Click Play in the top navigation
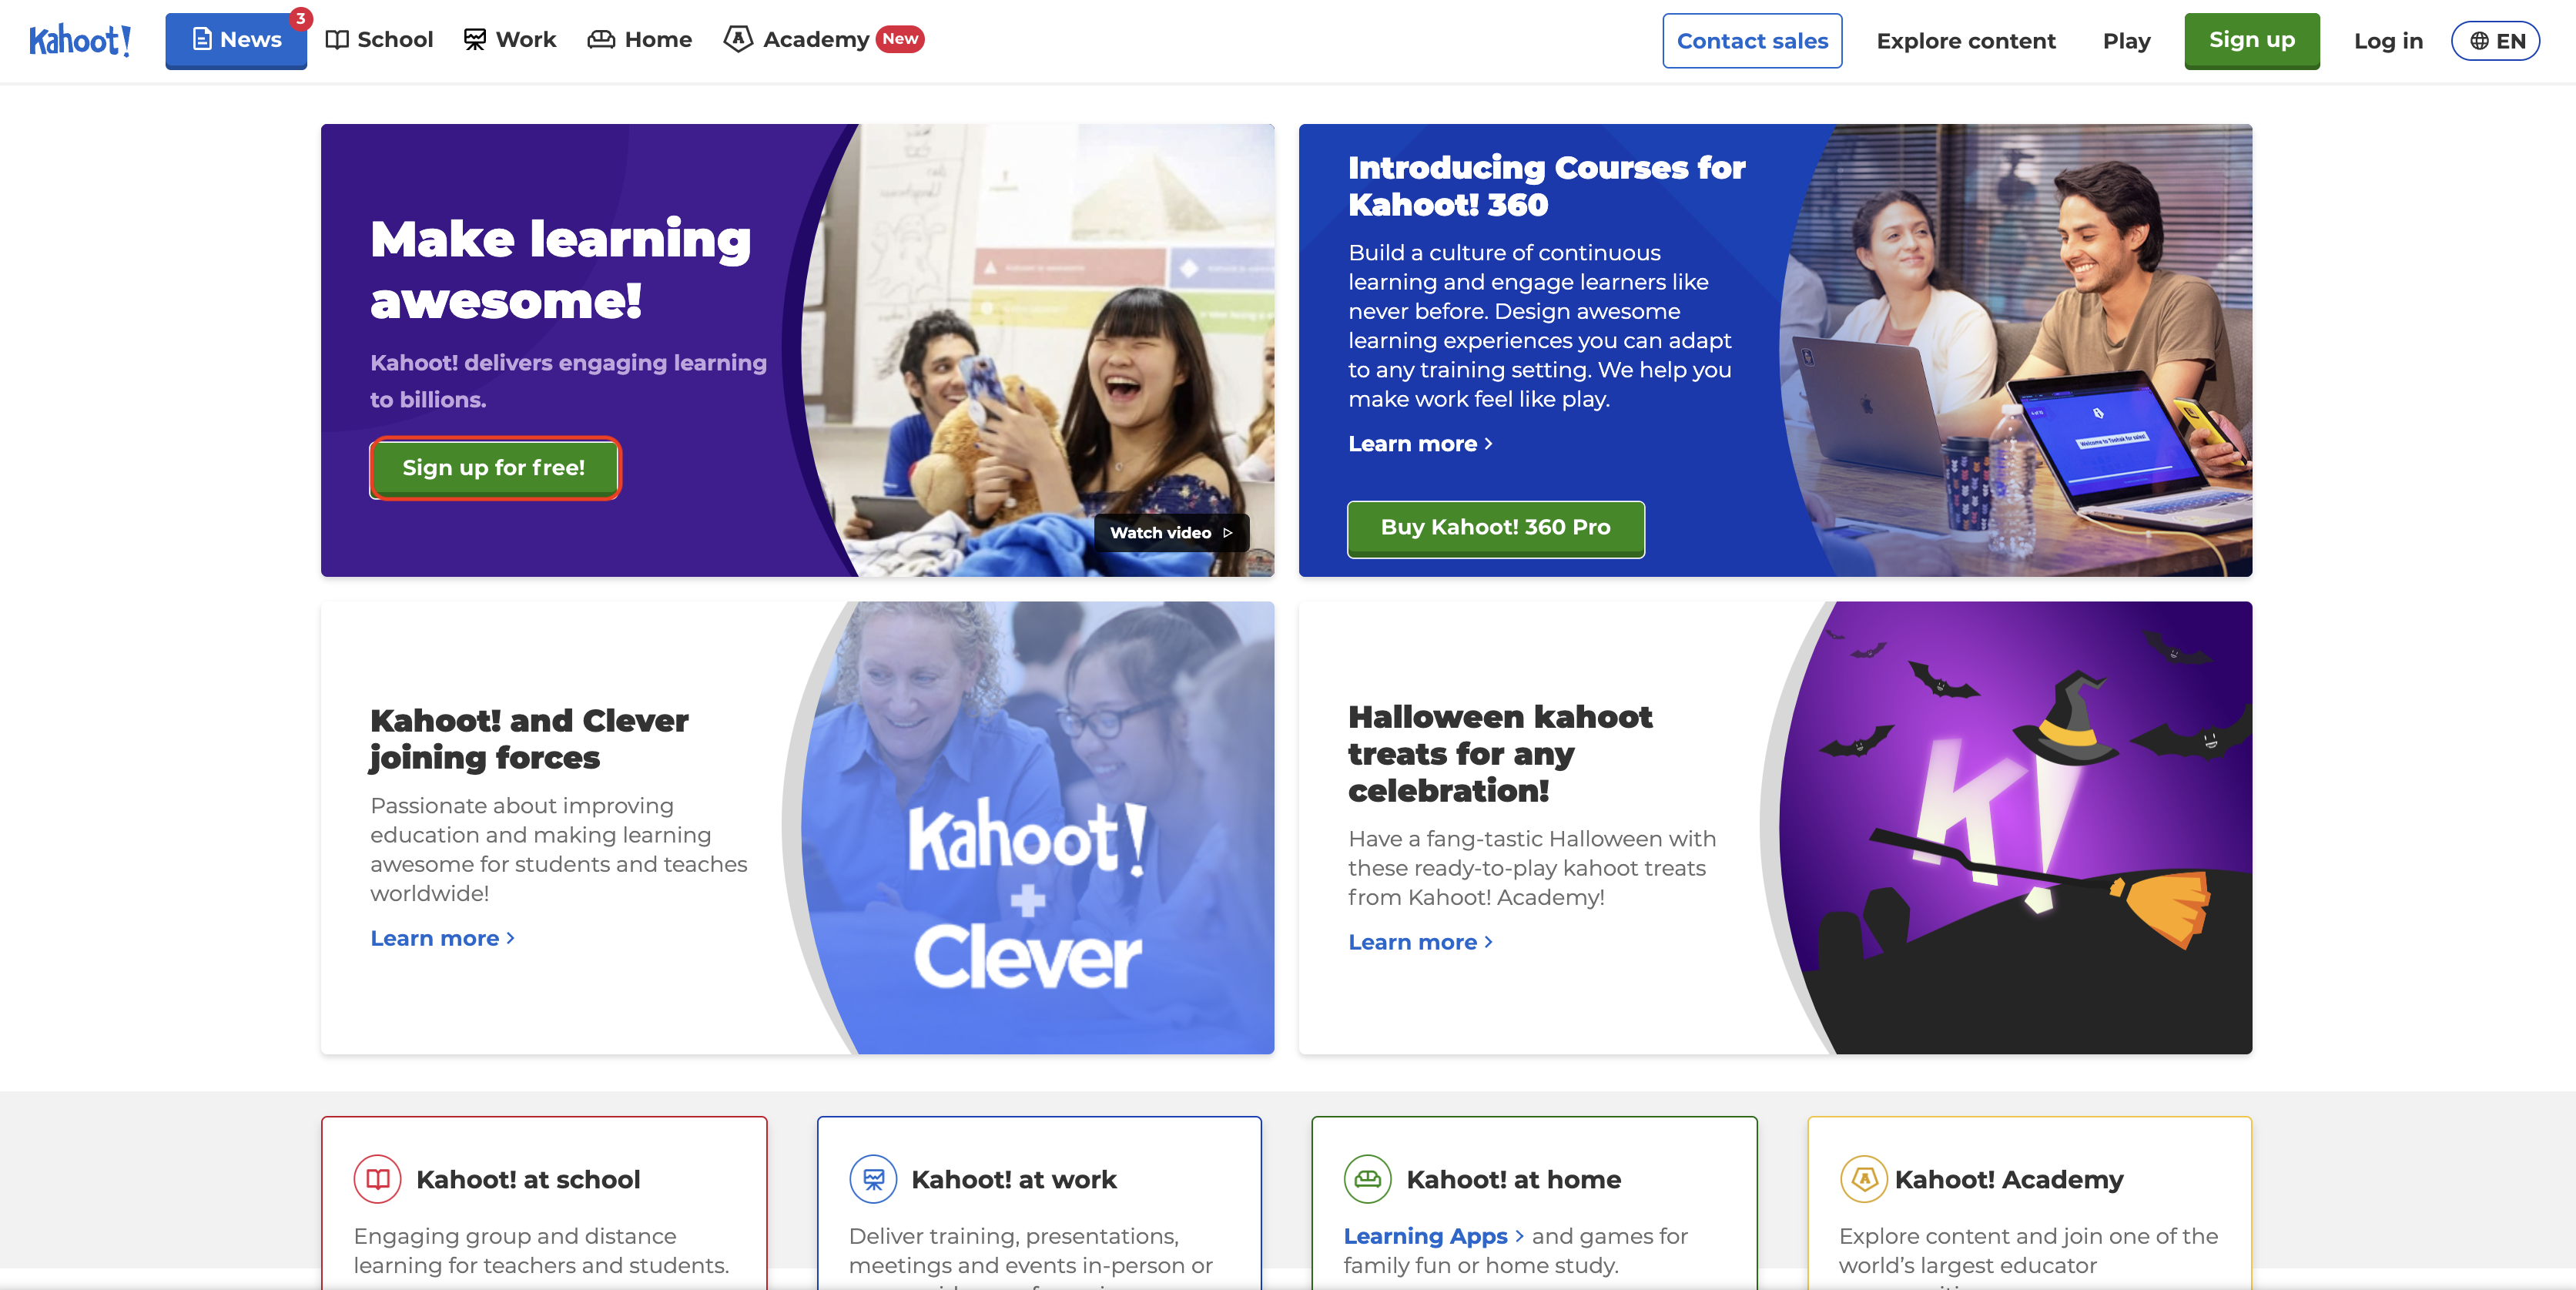The image size is (2576, 1290). [2126, 41]
